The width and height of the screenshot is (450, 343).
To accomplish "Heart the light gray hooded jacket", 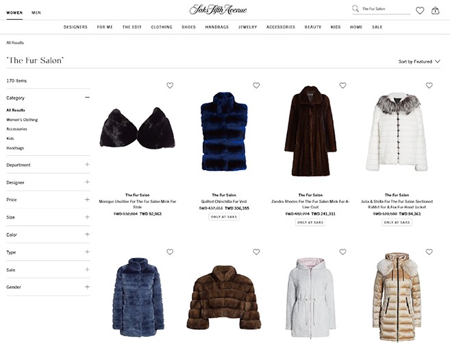I will point(342,252).
